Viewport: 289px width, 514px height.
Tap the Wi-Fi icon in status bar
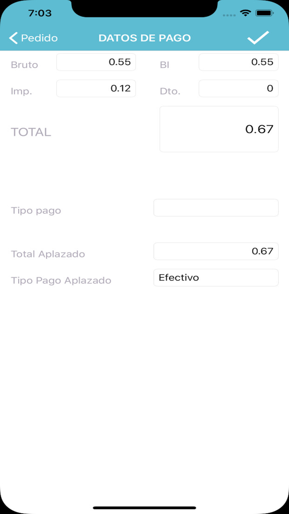click(x=246, y=13)
